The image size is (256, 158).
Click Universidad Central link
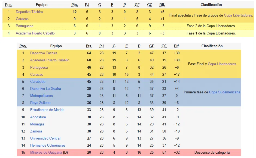point(45,138)
